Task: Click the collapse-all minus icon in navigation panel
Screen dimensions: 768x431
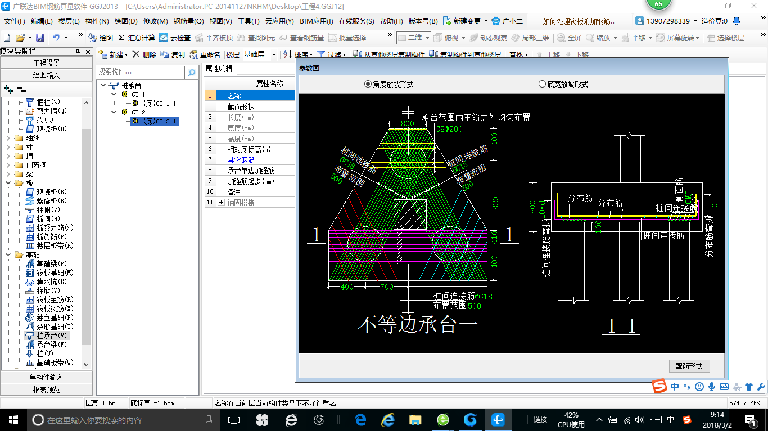Action: 21,89
